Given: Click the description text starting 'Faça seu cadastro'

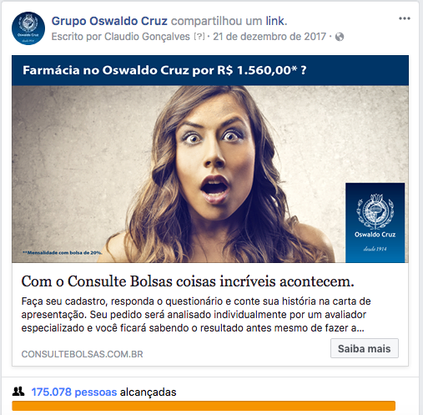Looking at the screenshot, I should tap(196, 315).
